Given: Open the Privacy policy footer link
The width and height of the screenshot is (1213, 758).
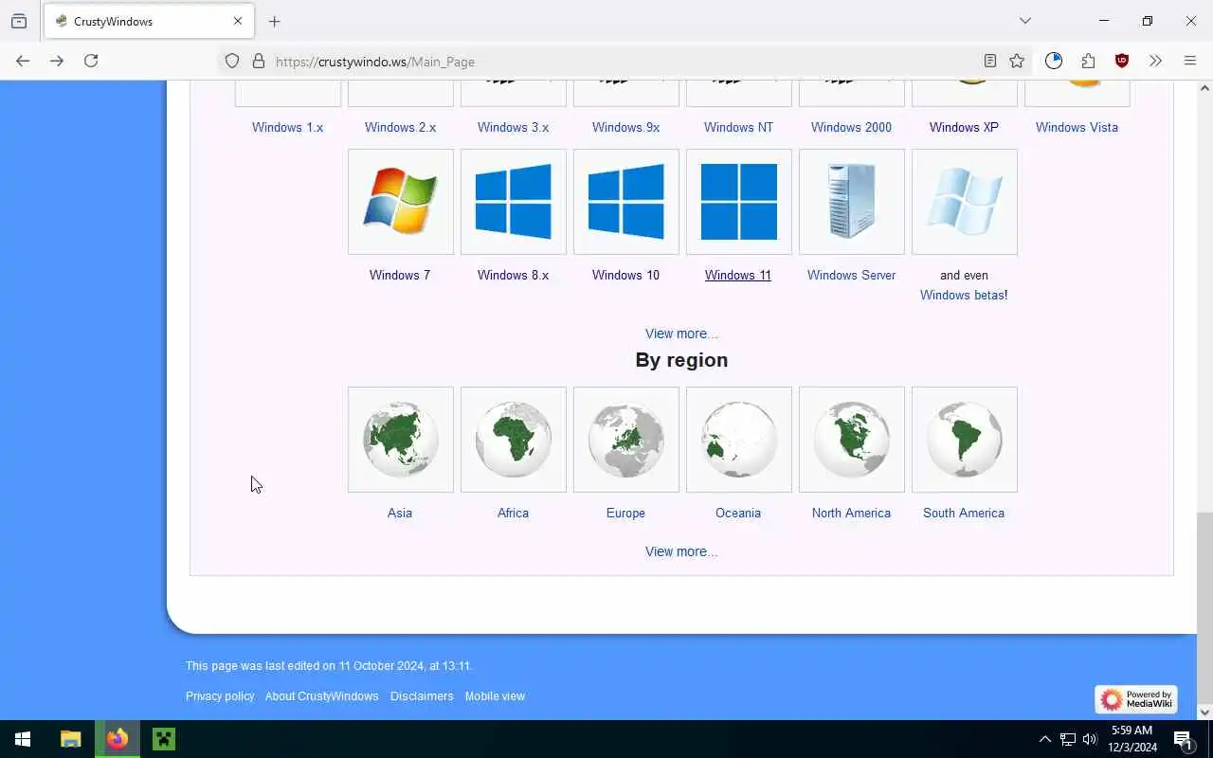Looking at the screenshot, I should tap(220, 696).
